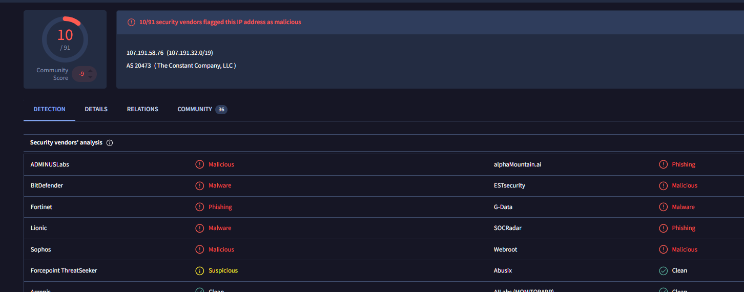This screenshot has height=292, width=744.
Task: Vote down the community score arrow
Action: pyautogui.click(x=91, y=77)
